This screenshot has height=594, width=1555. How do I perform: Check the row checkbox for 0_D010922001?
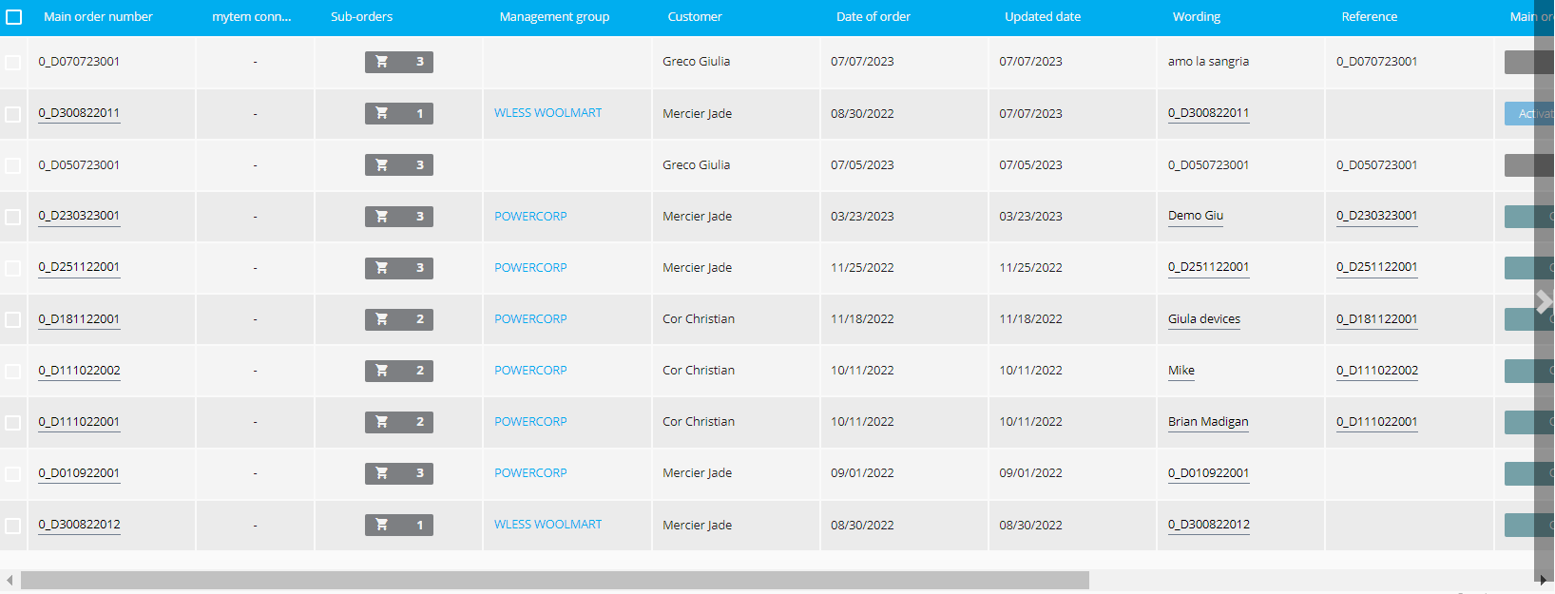[13, 472]
